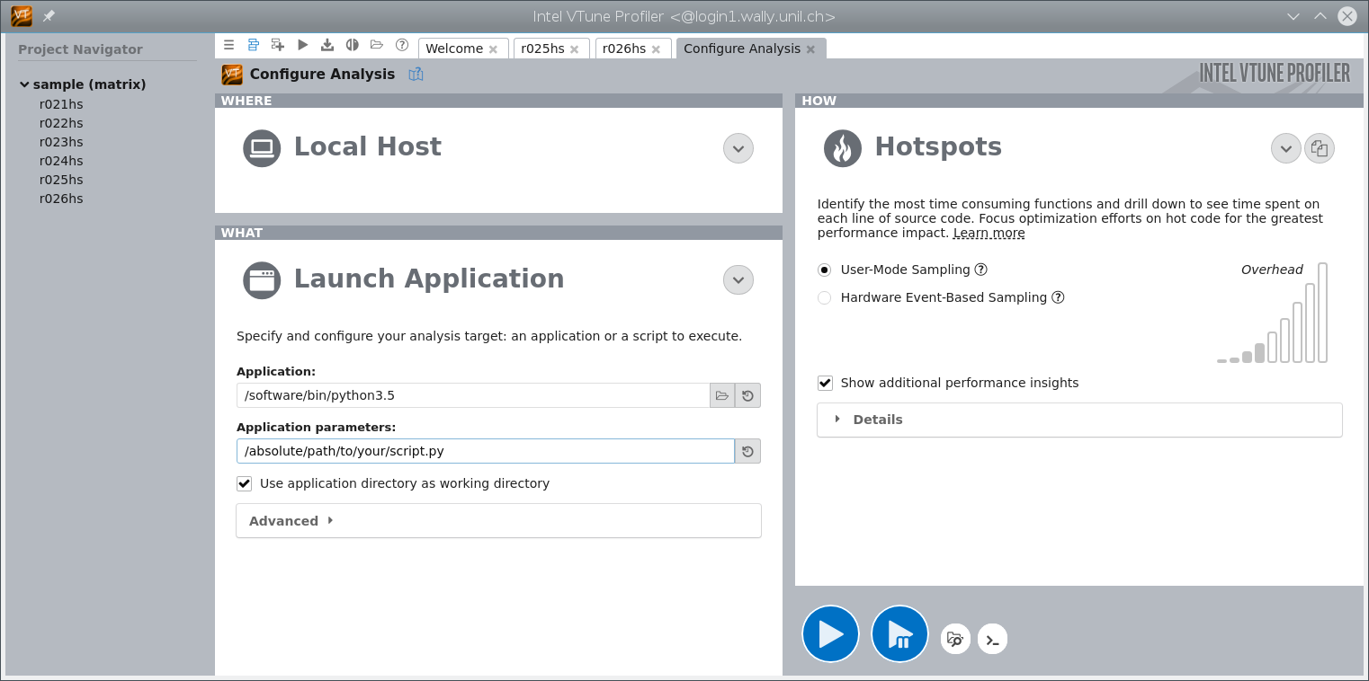Browse for application with folder icon
The width and height of the screenshot is (1369, 681).
(722, 395)
